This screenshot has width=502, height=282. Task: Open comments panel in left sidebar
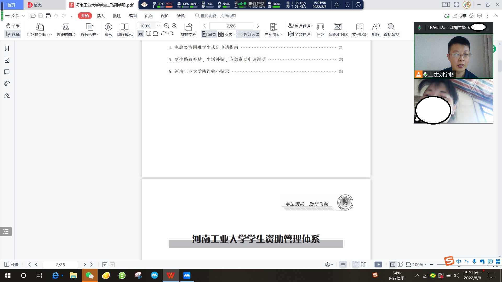(x=7, y=72)
